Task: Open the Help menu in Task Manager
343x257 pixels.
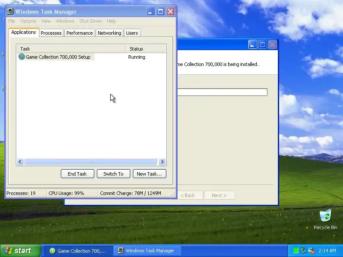Action: (x=111, y=21)
